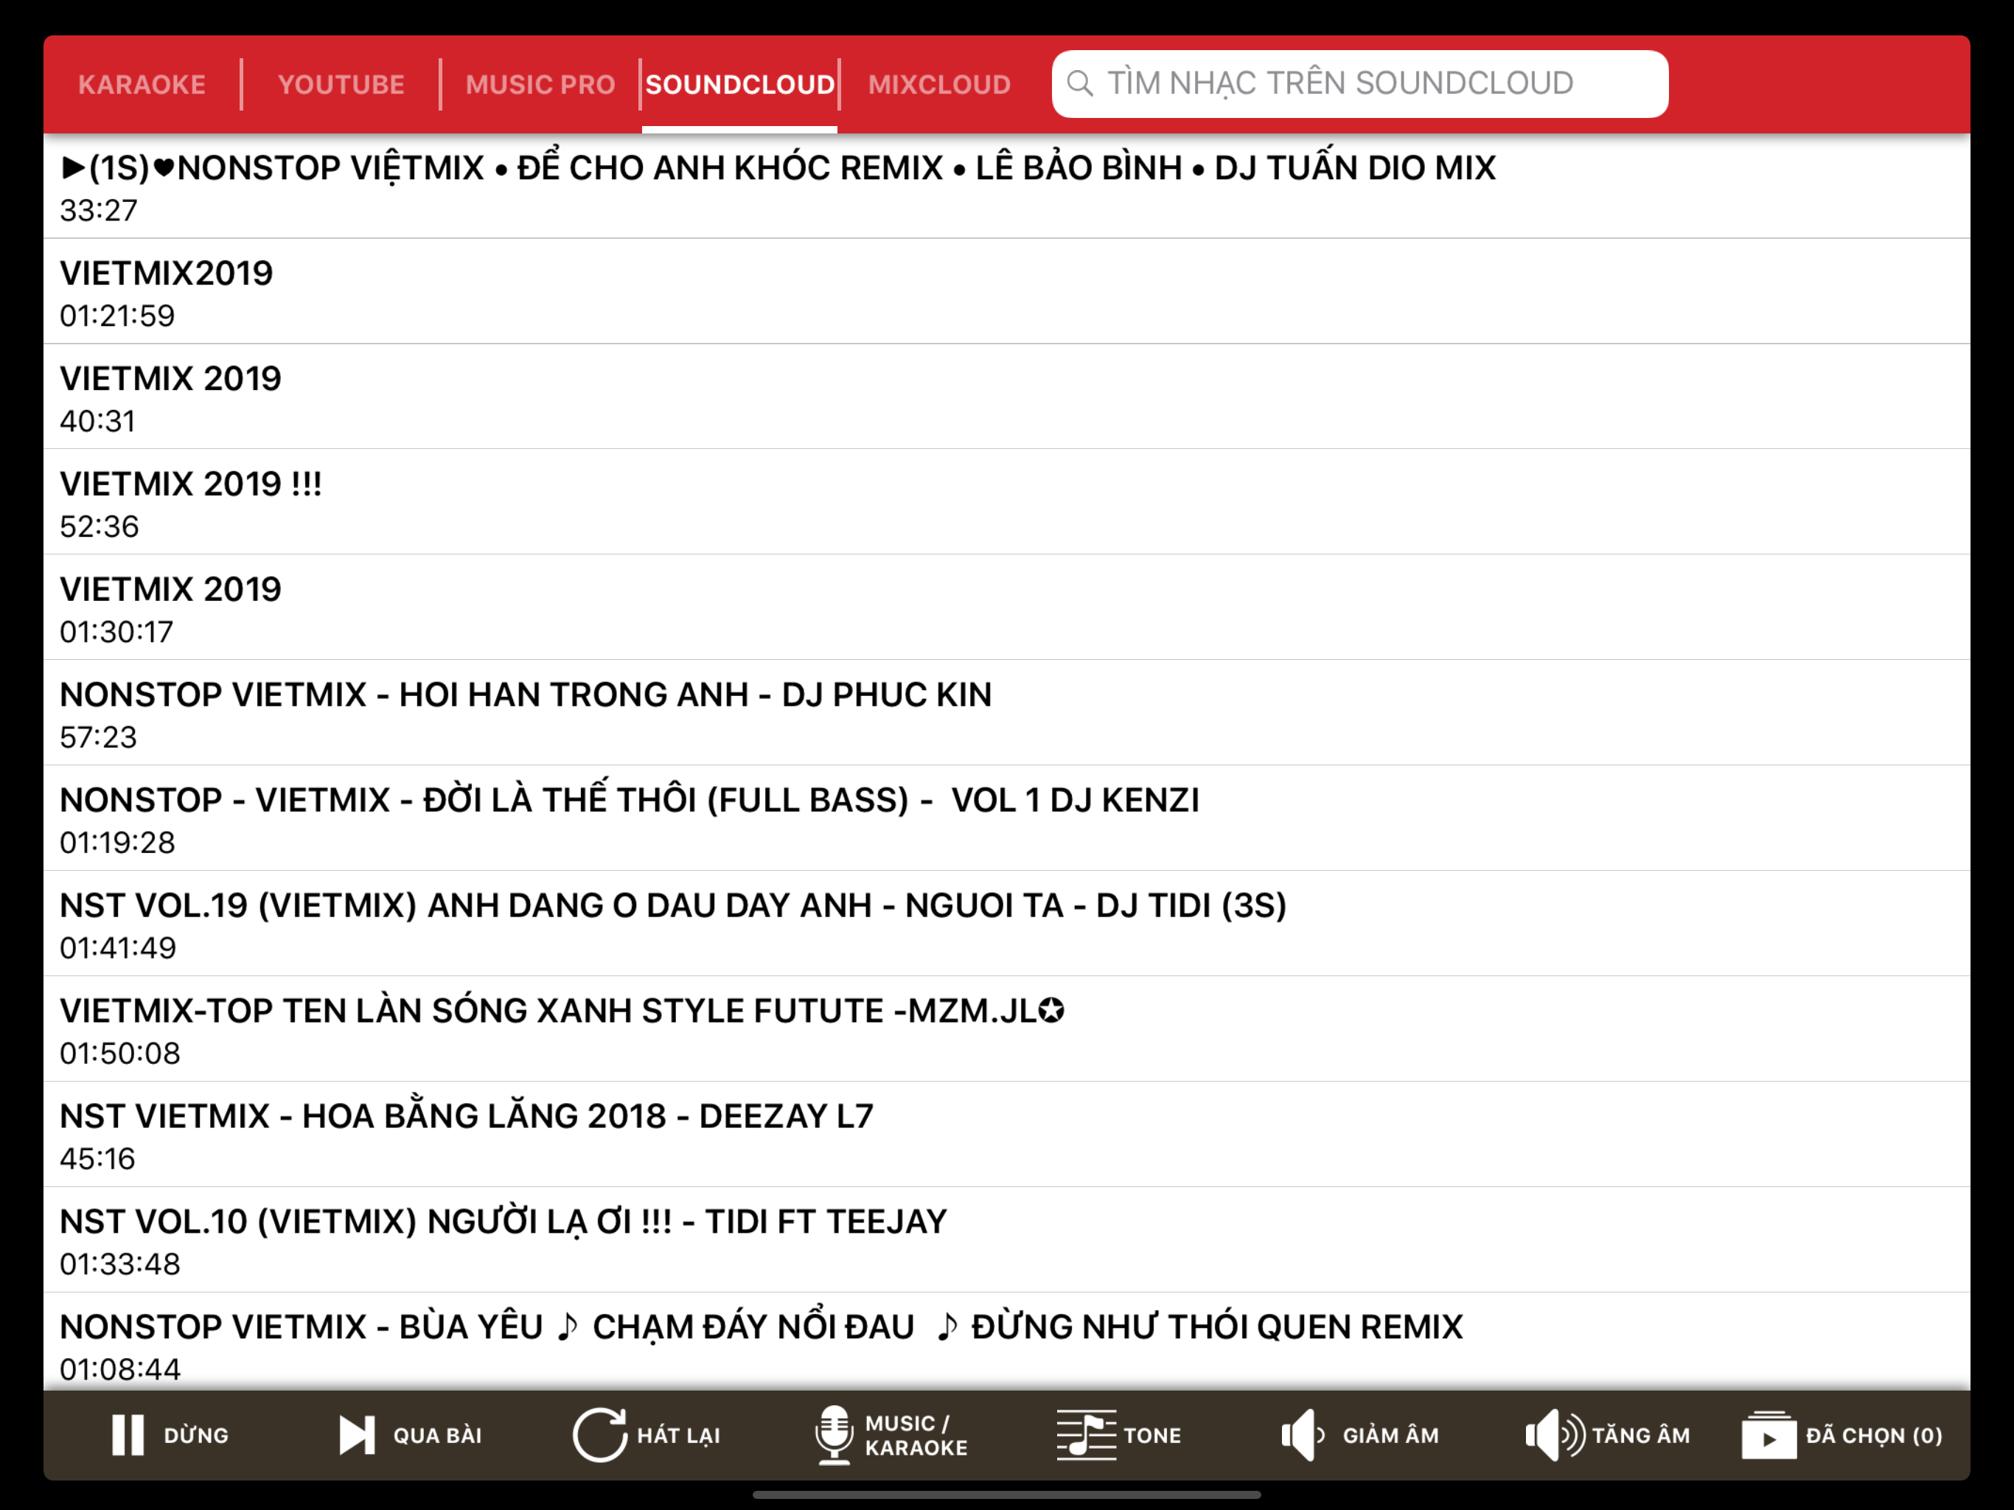Play NST VIETMIX - HOA BẰNG LĂNG 2018
The image size is (2014, 1510).
click(x=1007, y=1135)
